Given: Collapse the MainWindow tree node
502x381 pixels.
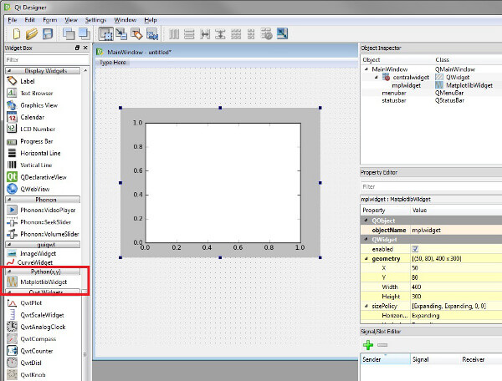Looking at the screenshot, I should tap(366, 69).
